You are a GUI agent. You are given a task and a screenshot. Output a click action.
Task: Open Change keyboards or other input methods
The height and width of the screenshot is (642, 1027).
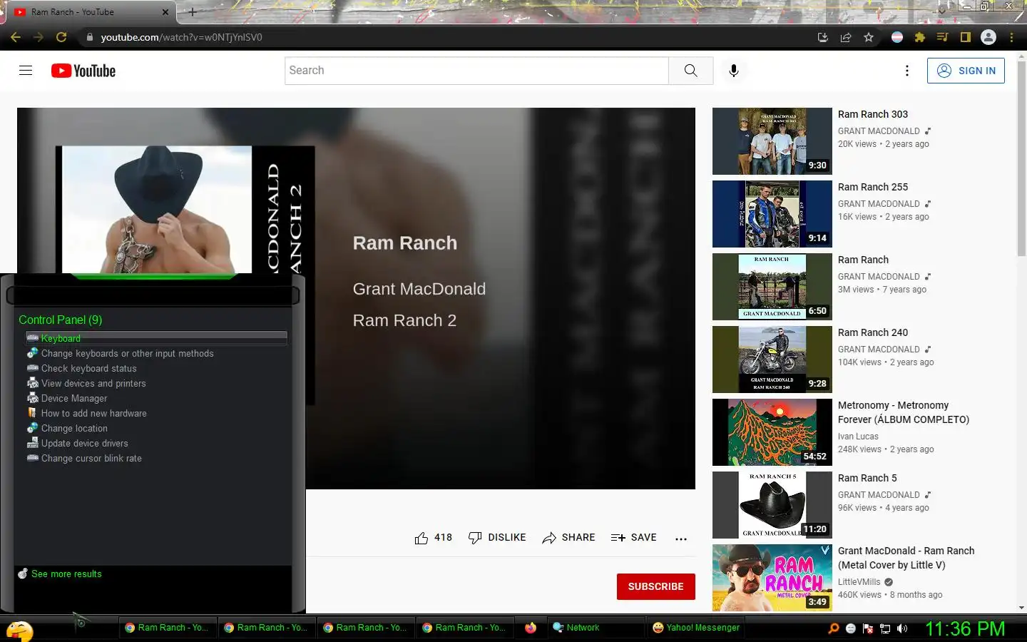[x=127, y=354]
